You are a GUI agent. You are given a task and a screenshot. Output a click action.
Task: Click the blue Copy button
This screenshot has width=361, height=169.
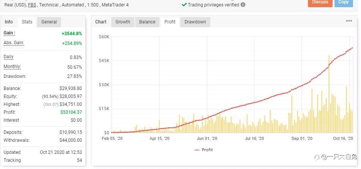(343, 2)
